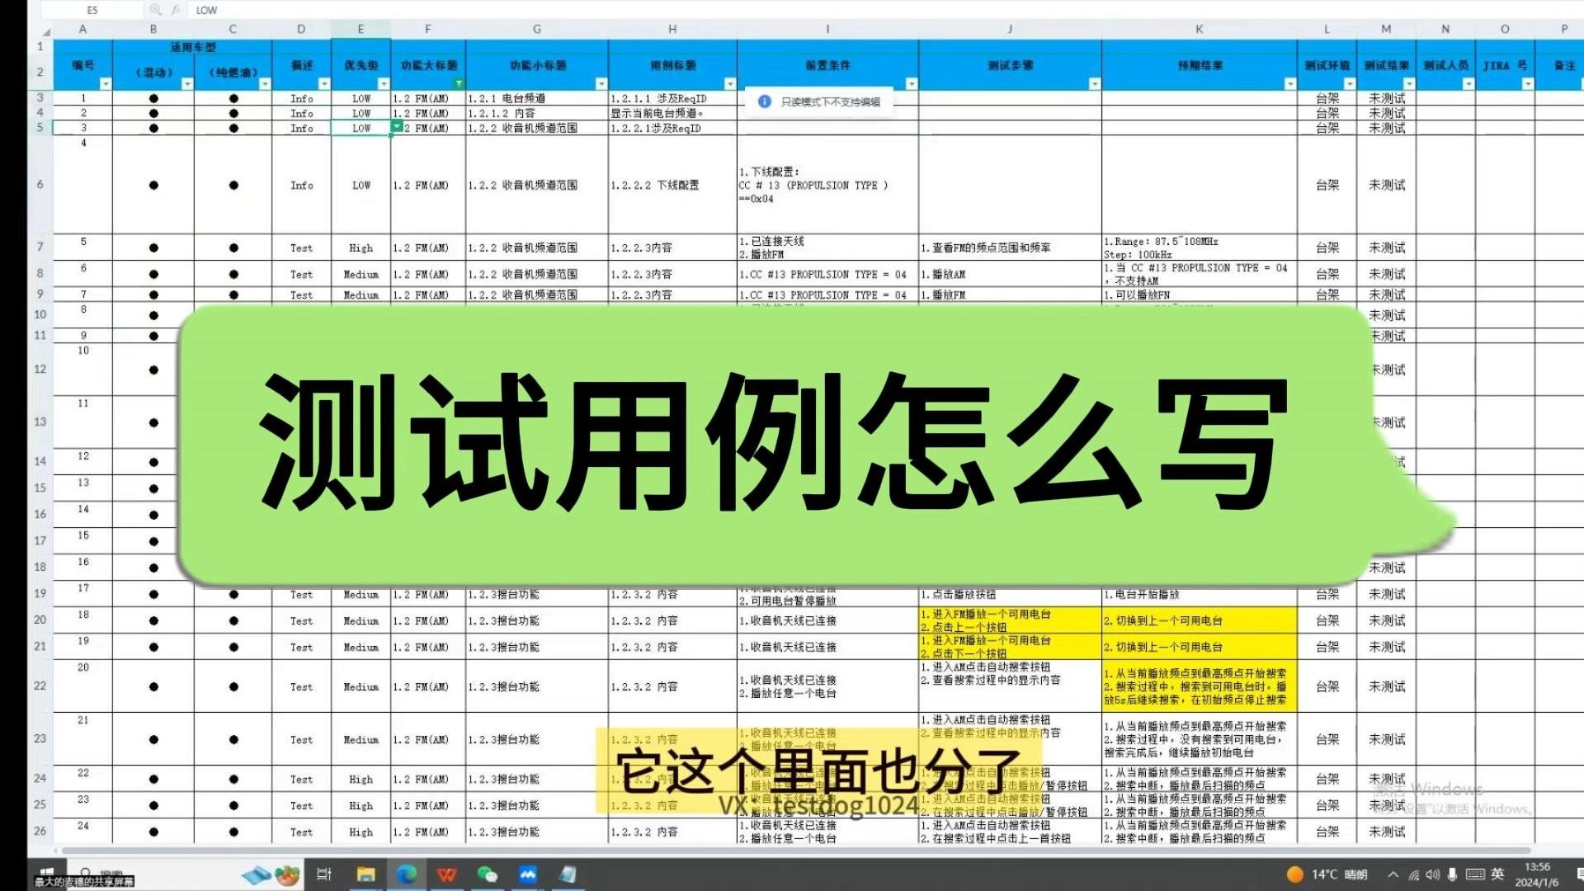Open the (混动) column filter dropdown

coord(186,84)
